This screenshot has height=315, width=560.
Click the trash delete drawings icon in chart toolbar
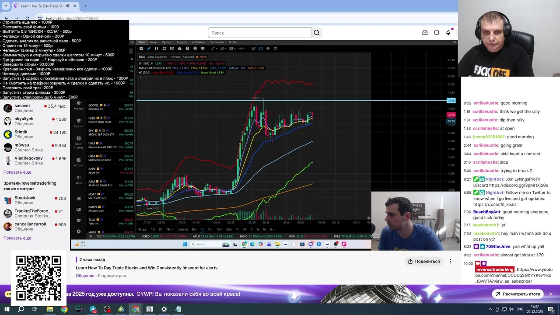point(275,49)
